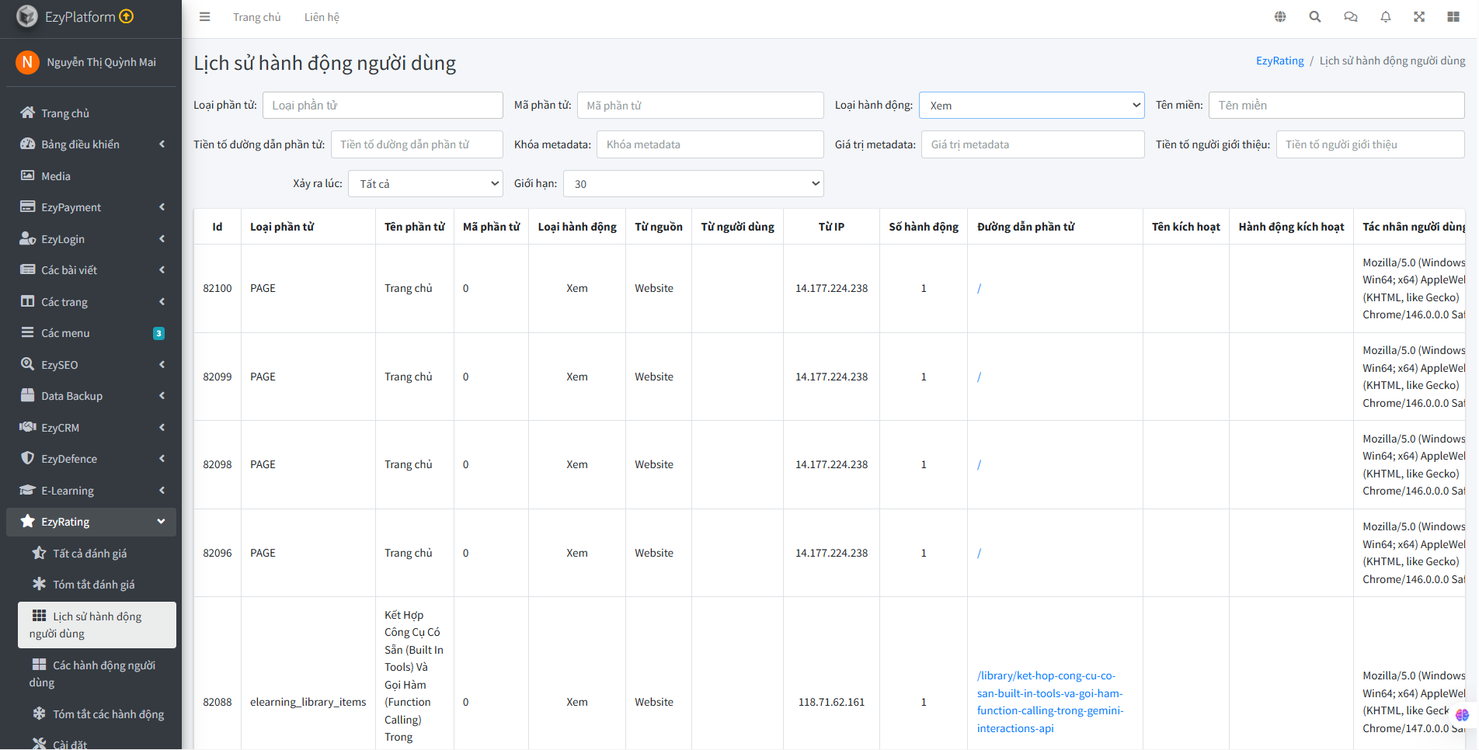The height and width of the screenshot is (750, 1479).
Task: Open the notifications bell icon
Action: point(1385,16)
